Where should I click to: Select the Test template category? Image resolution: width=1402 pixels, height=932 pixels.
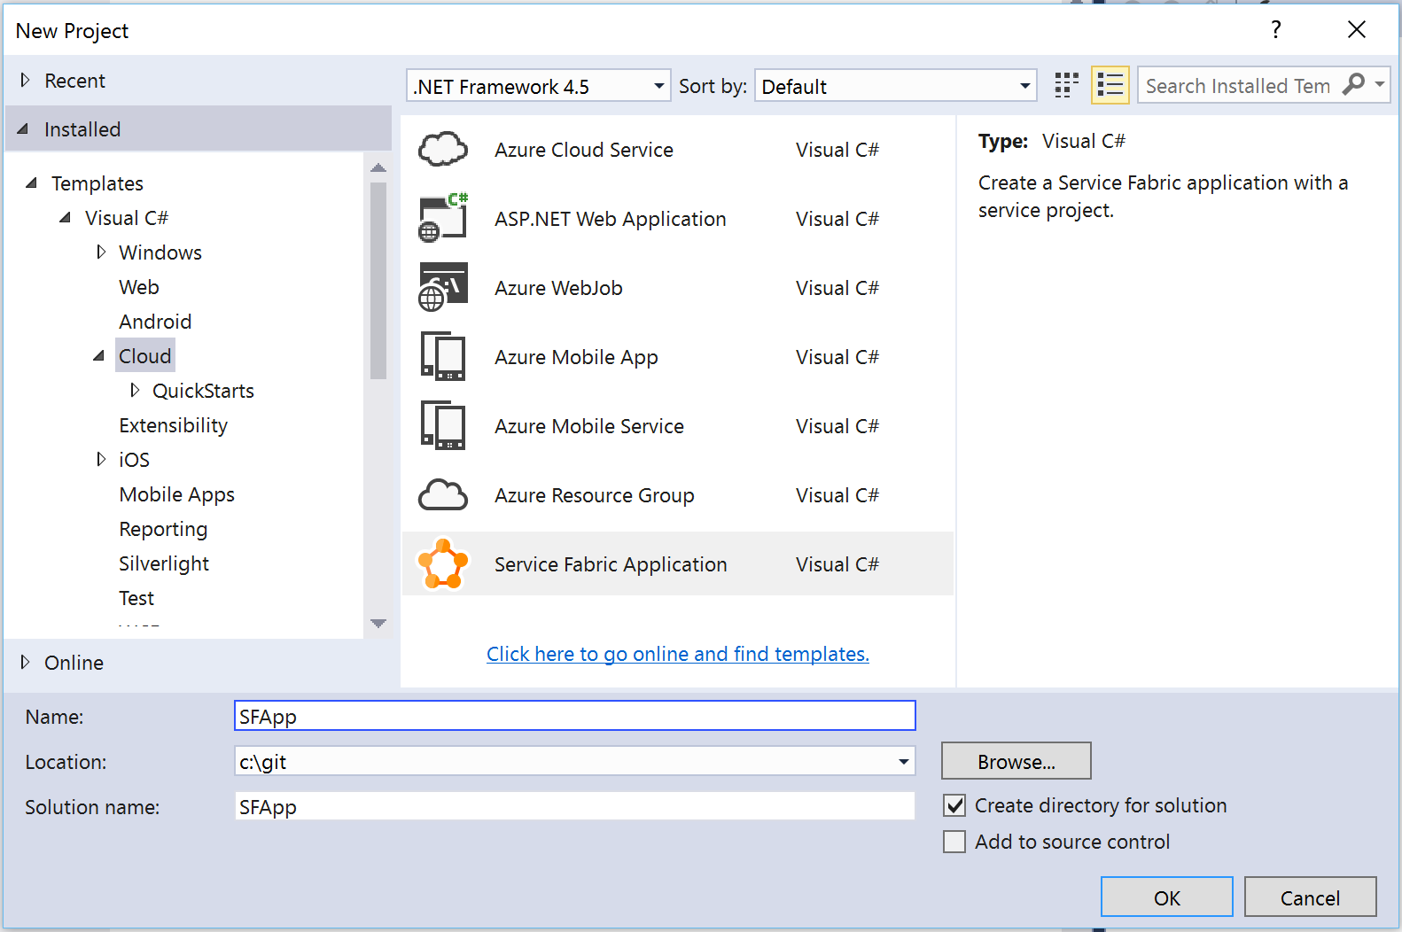[136, 598]
